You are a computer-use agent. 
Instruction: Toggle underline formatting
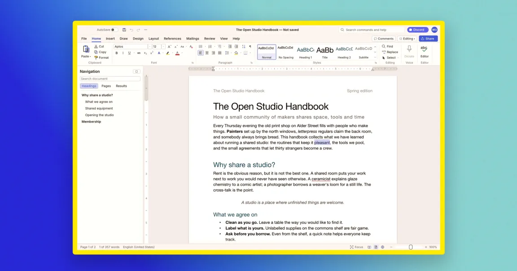pyautogui.click(x=129, y=53)
